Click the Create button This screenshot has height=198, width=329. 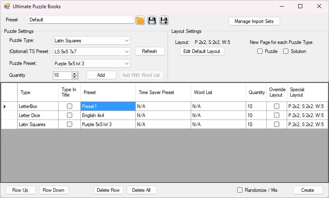click(308, 190)
